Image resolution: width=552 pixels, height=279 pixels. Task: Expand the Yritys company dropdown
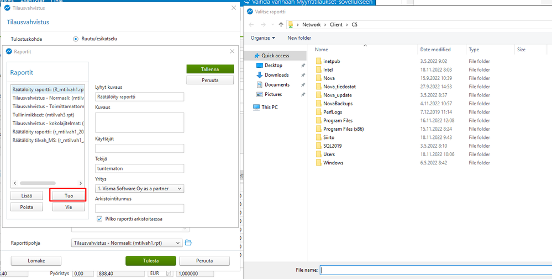pos(139,189)
